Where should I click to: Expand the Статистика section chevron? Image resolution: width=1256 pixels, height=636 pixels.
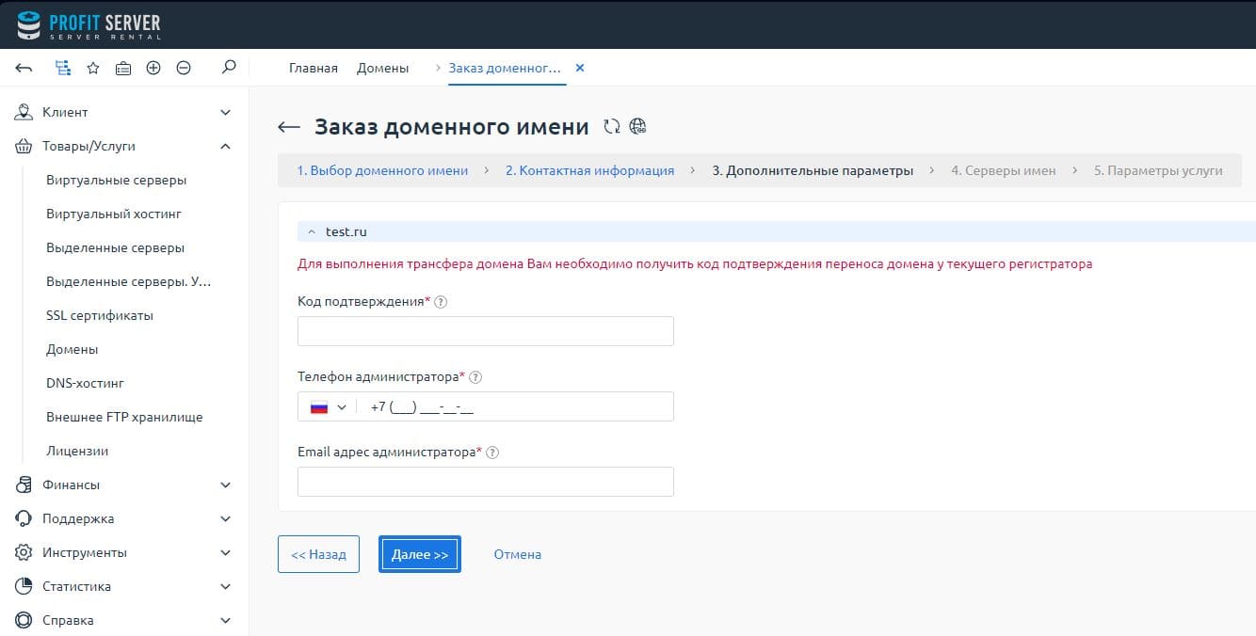click(225, 586)
